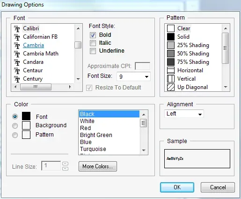Click the TrueType icon beside Calibri
241x199 pixels.
pyautogui.click(x=17, y=29)
